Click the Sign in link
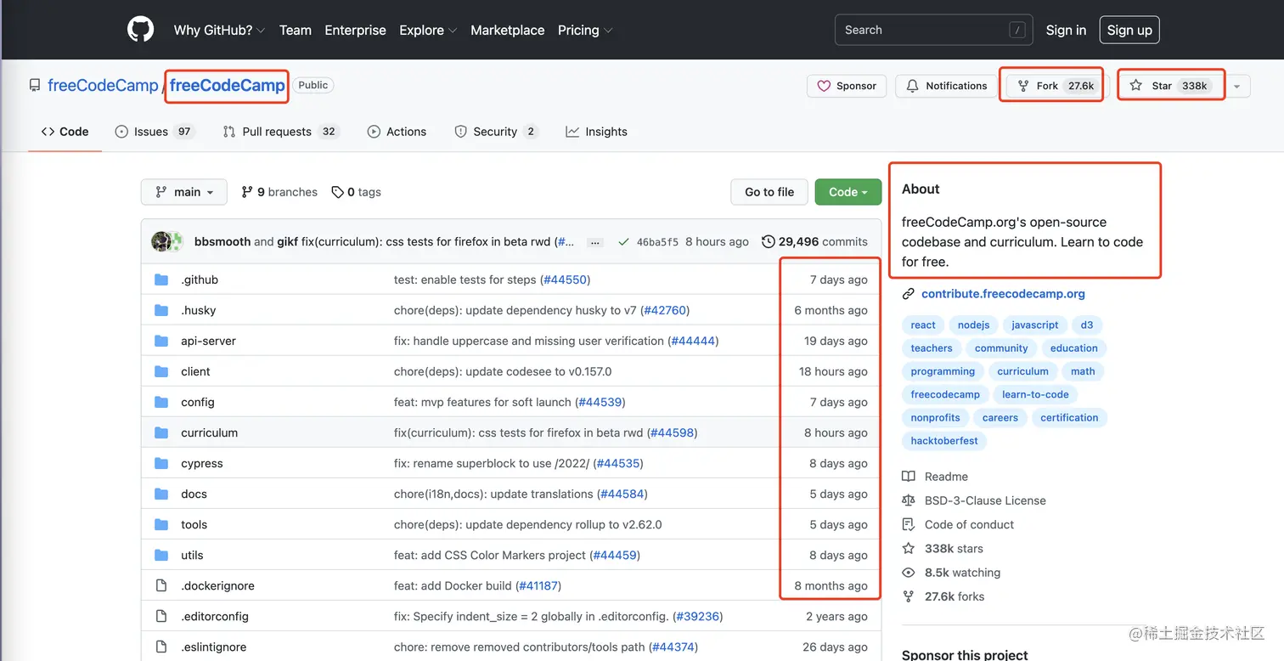 coord(1066,30)
